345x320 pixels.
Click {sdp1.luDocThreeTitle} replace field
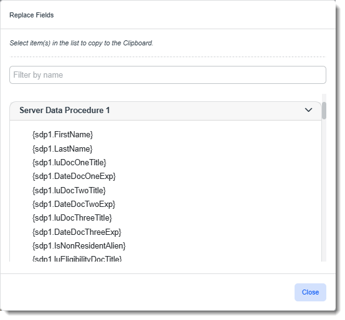pos(72,218)
